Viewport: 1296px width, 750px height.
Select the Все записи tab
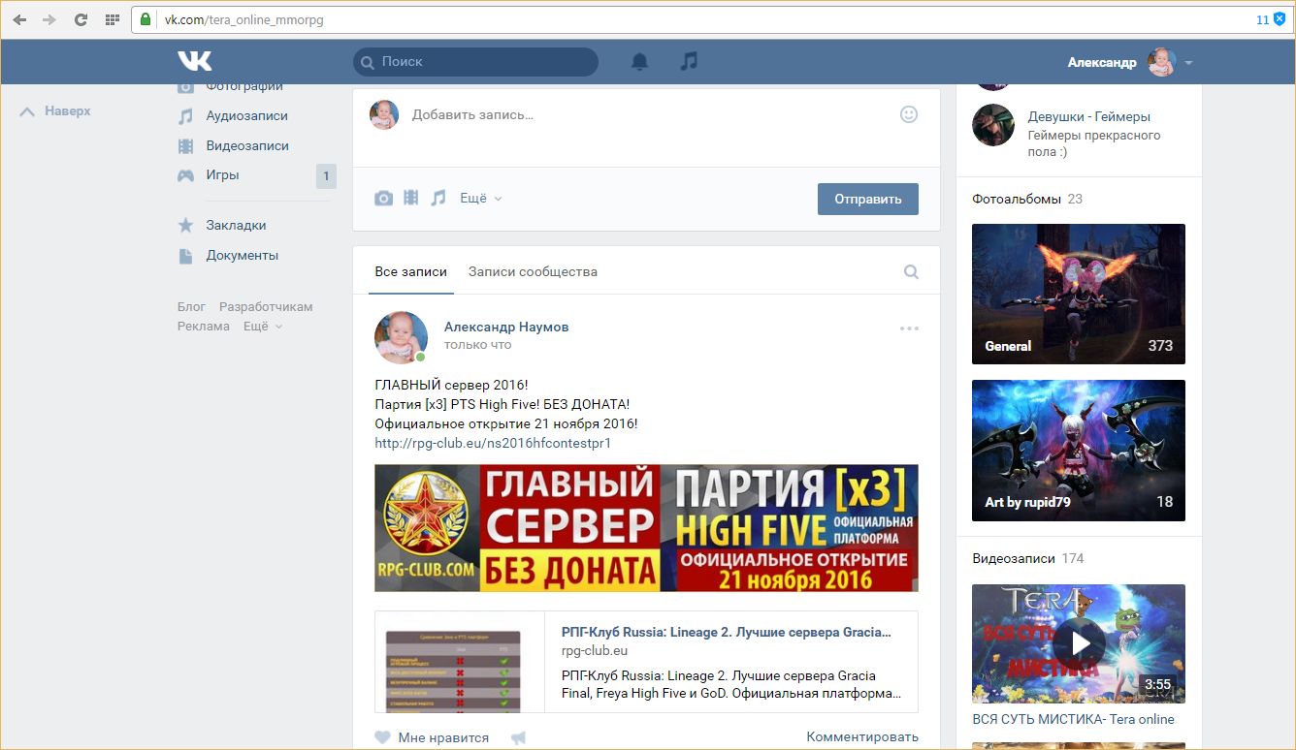411,271
